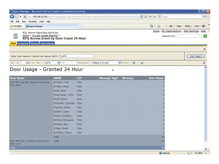Viewport: 219px width, 164px height.
Task: Expand the US RES Parking Tunnel Exit group
Action: pos(11,141)
